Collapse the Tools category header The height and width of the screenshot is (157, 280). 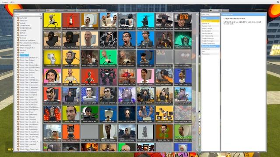[210, 18]
